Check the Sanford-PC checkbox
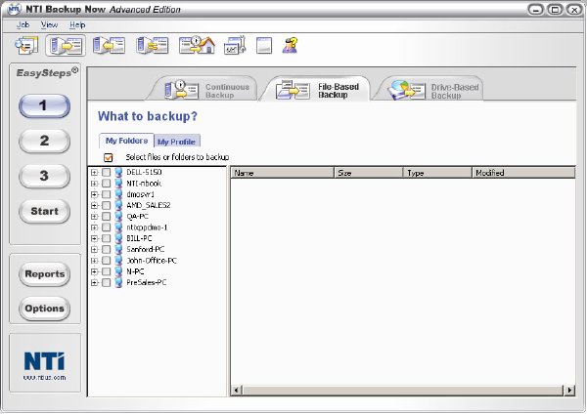Image resolution: width=587 pixels, height=414 pixels. click(107, 249)
